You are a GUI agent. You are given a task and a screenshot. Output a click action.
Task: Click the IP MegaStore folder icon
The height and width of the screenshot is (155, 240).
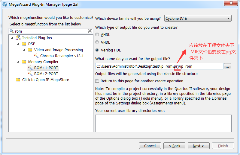point(18,80)
